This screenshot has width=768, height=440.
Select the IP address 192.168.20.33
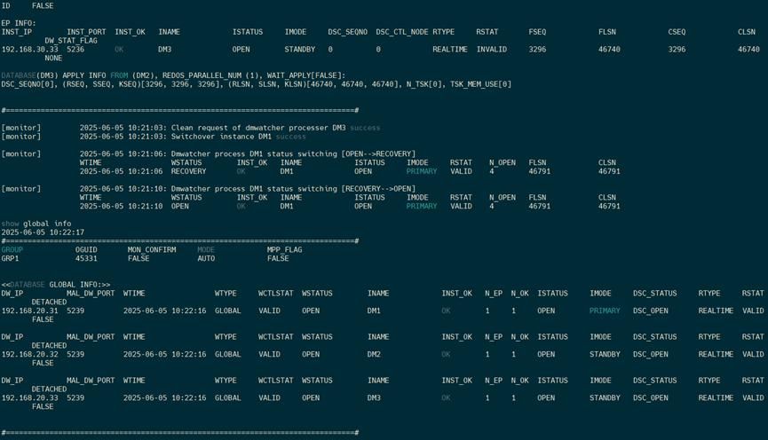(29, 398)
